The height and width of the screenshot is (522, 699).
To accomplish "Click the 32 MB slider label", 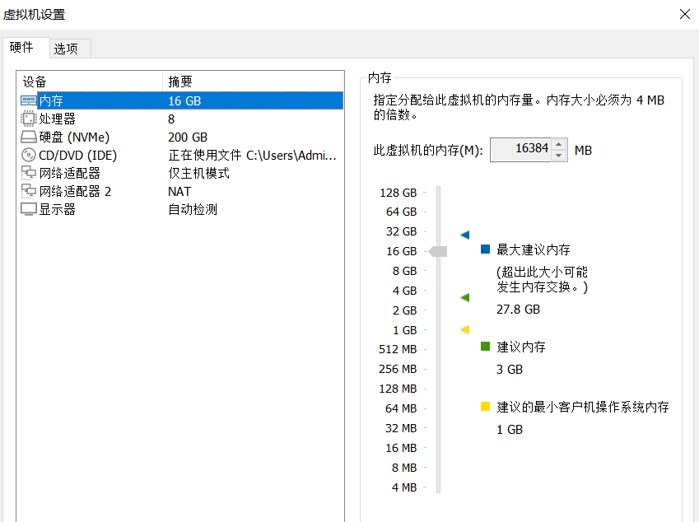I will tap(401, 428).
